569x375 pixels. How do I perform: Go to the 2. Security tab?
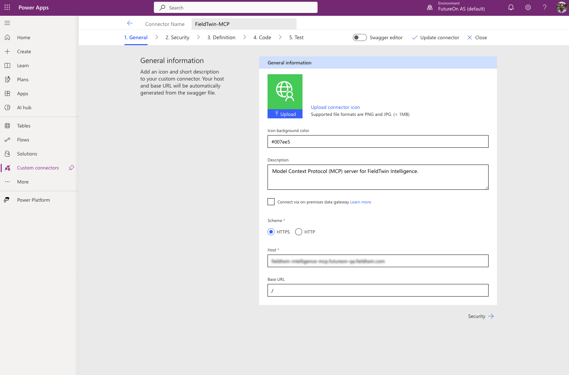(177, 37)
